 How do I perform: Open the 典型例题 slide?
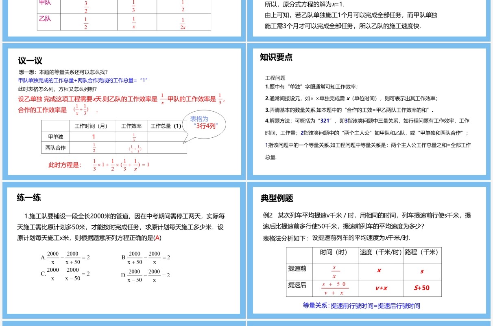click(x=369, y=250)
